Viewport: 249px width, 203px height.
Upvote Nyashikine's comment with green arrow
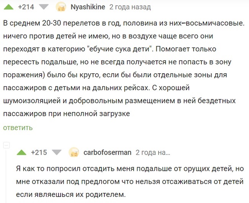8,7
